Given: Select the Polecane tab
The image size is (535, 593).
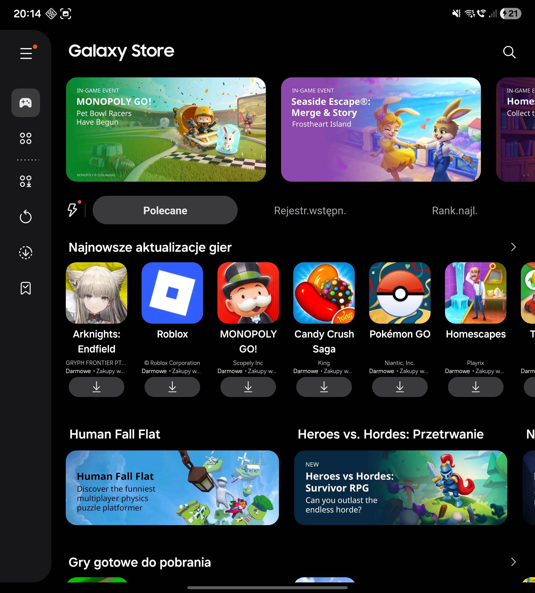Looking at the screenshot, I should click(165, 210).
